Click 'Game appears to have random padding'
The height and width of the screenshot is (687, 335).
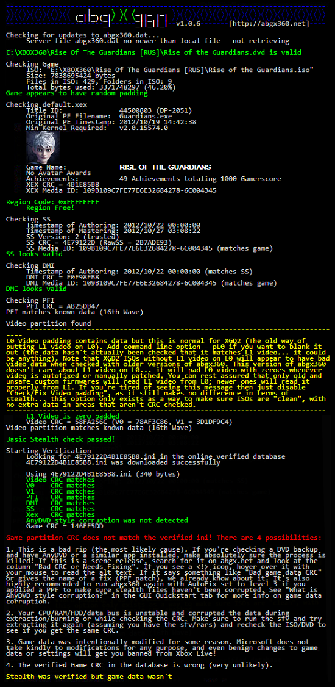click(x=77, y=93)
